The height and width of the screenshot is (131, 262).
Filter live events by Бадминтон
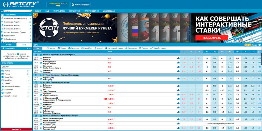click(131, 48)
